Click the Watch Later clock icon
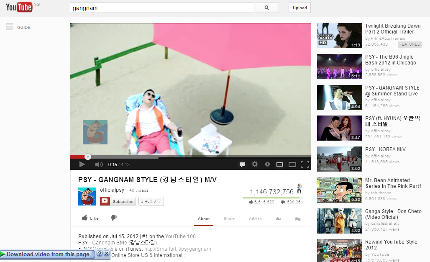 coord(267,164)
